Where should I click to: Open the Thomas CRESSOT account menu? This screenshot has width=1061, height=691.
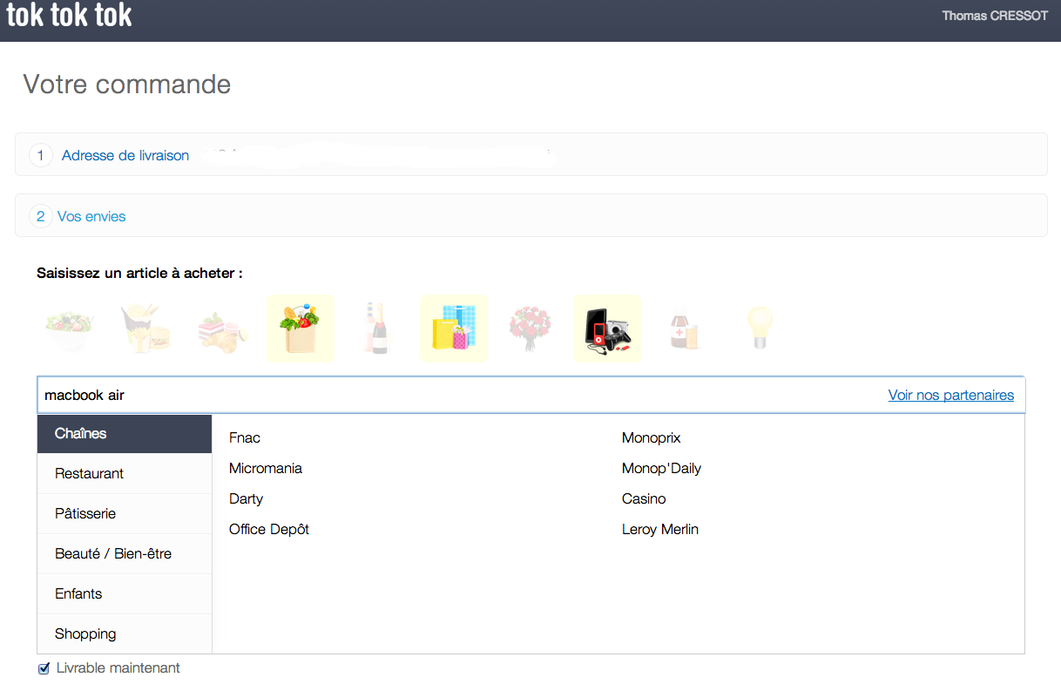tap(994, 16)
